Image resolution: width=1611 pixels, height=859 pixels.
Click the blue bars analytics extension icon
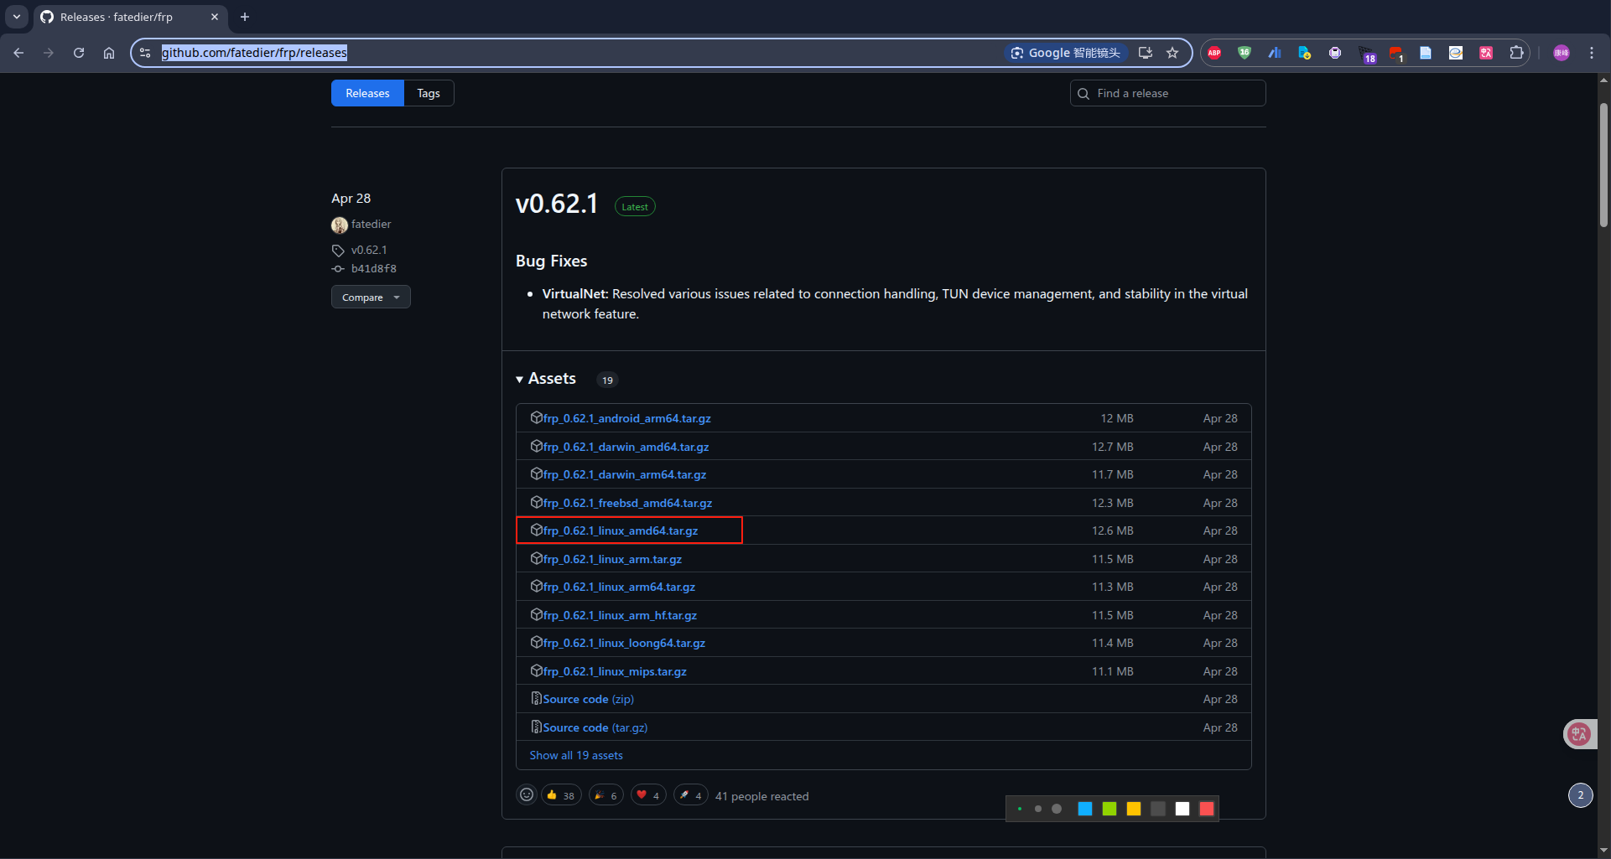(x=1274, y=53)
